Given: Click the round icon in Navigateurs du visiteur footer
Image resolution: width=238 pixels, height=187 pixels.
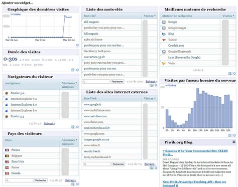Looking at the screenshot, I should click(x=77, y=127).
